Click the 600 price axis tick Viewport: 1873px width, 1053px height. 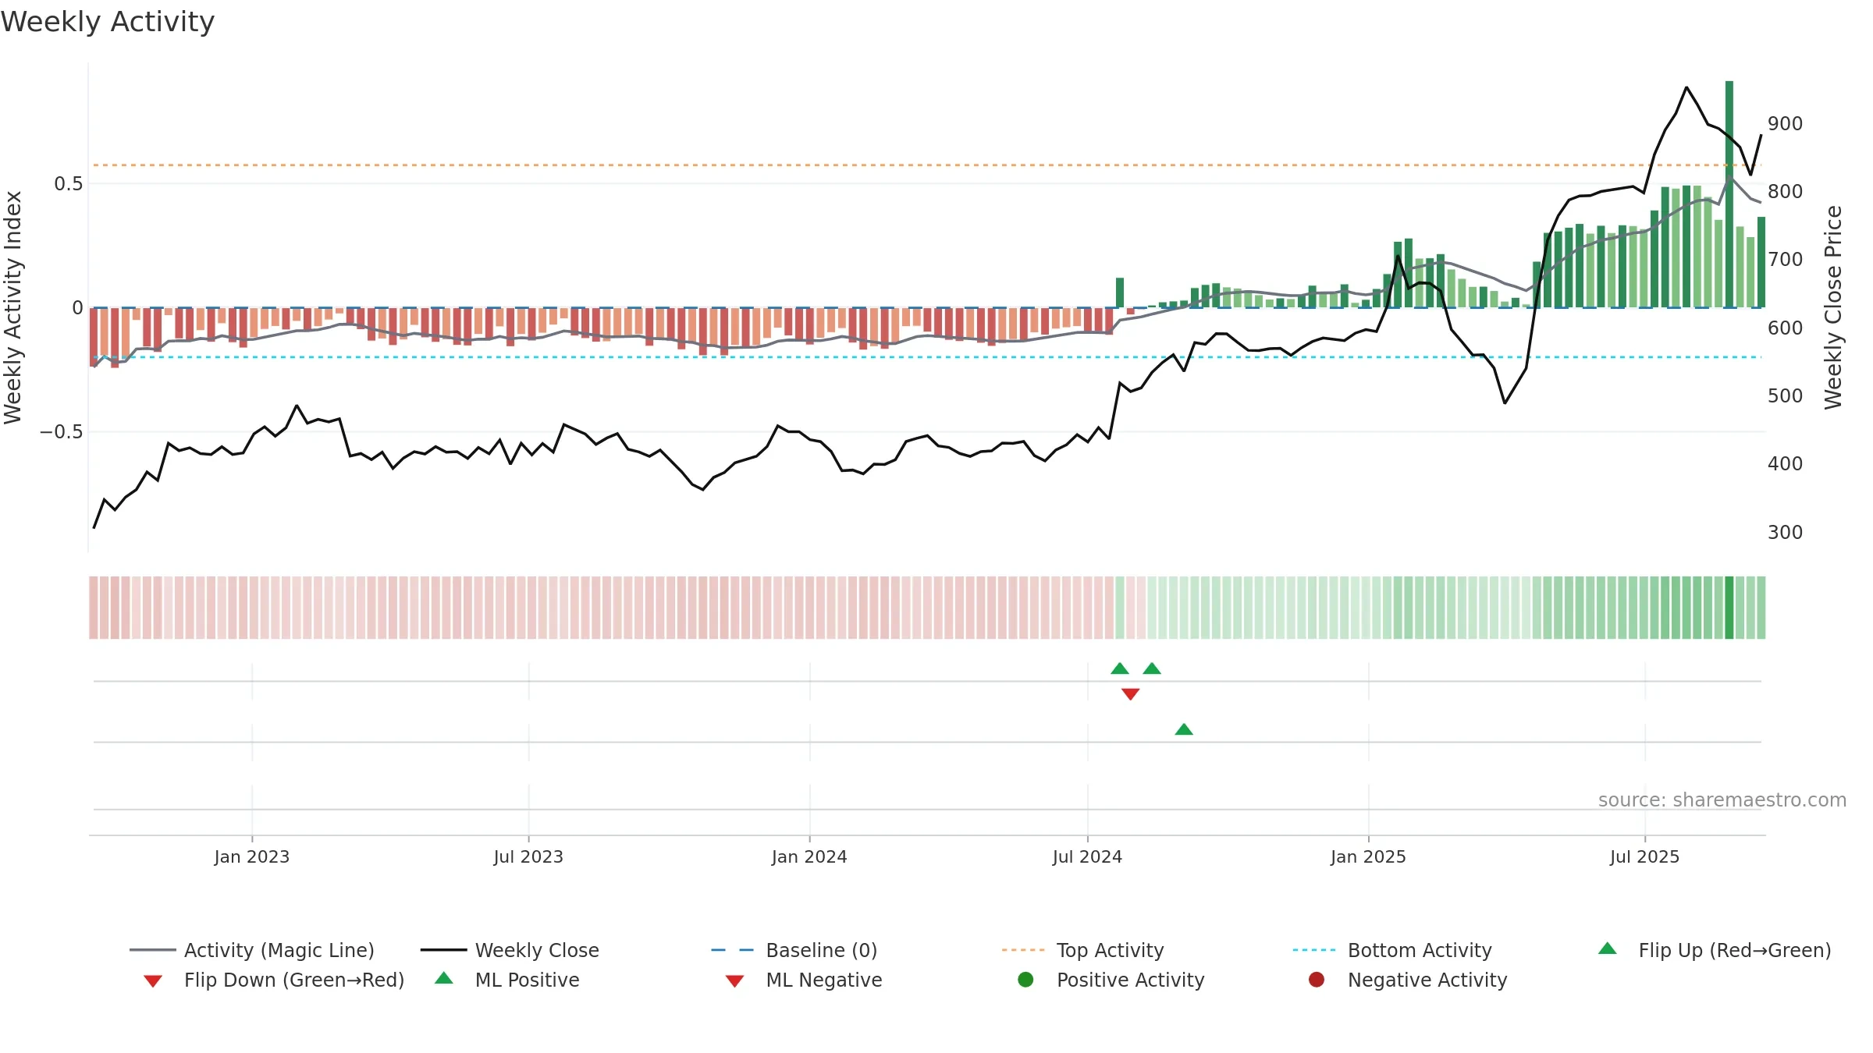(x=1785, y=328)
